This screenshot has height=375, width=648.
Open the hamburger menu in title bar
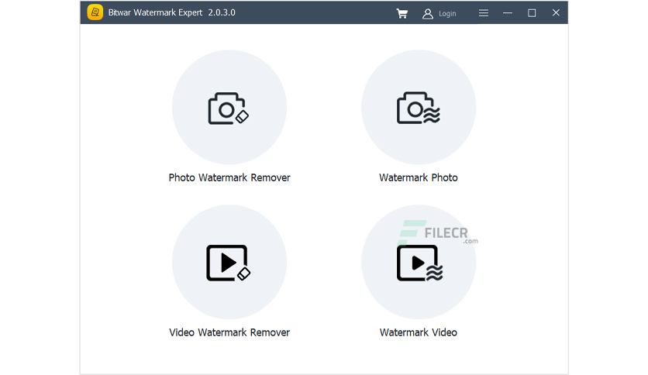[484, 13]
